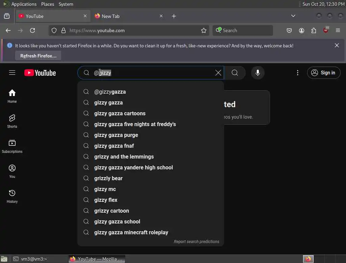The image size is (346, 263).
Task: Pick grizzy and the lemmings suggestion
Action: click(151, 157)
